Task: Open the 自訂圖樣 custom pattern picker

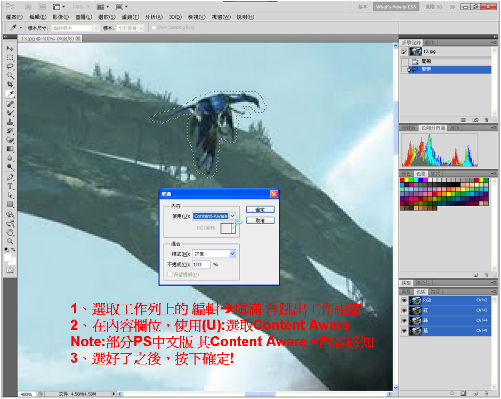Action: 228,228
